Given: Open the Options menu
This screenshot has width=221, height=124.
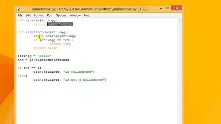Looking at the screenshot, I should tap(61, 15).
